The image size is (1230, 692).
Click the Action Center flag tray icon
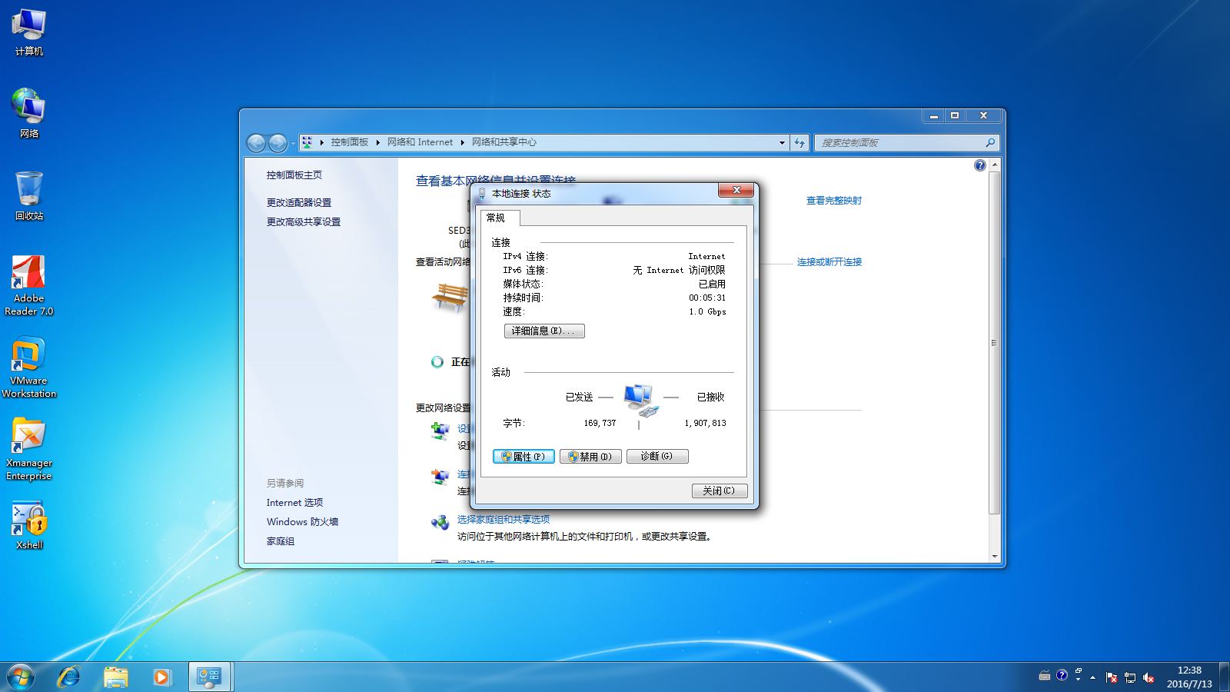point(1111,677)
